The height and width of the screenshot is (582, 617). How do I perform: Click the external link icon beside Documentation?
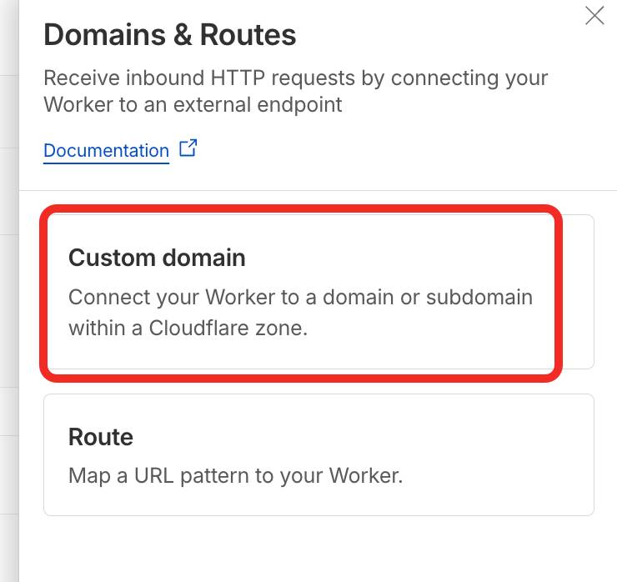(x=189, y=149)
